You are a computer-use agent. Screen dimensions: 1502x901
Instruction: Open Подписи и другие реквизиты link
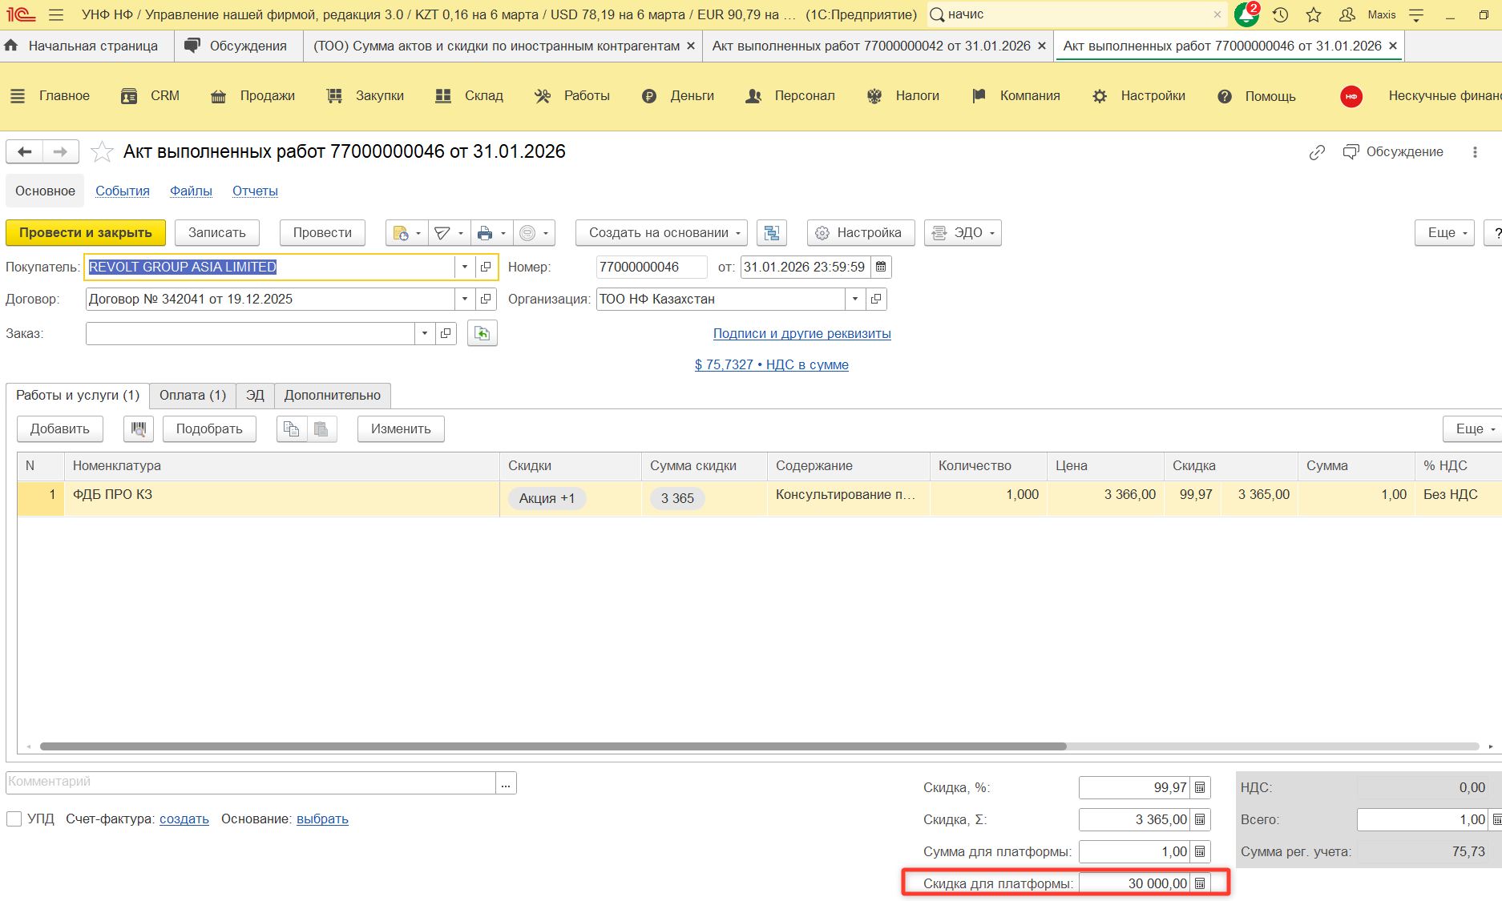click(x=801, y=334)
